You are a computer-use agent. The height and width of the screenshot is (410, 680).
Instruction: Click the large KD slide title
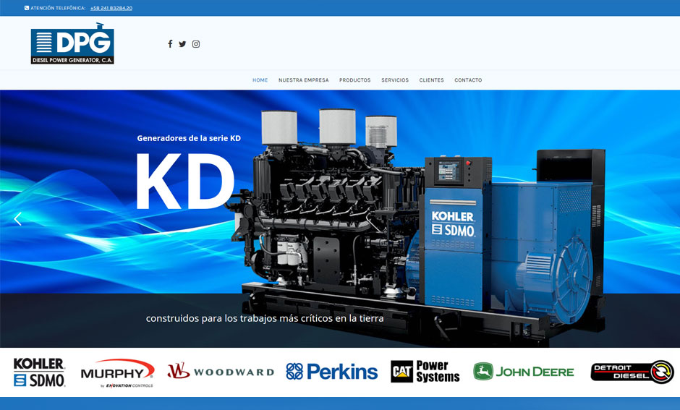point(185,181)
